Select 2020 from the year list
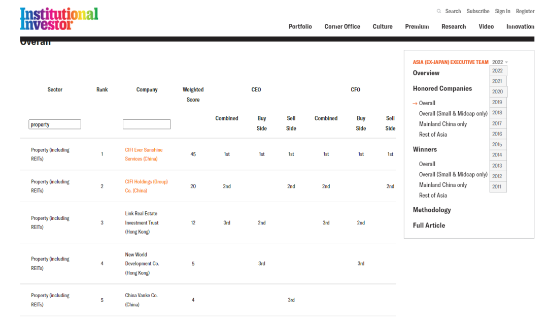This screenshot has height=320, width=548. 498,91
